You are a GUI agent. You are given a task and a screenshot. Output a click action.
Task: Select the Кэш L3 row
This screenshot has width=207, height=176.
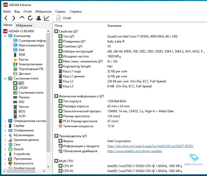(130, 86)
